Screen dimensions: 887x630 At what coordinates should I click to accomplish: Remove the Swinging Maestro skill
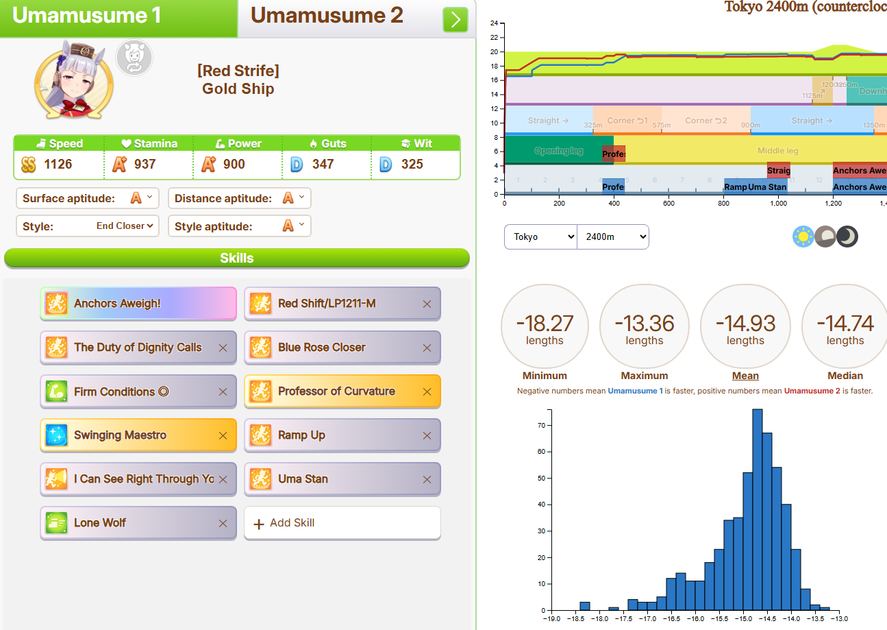click(x=223, y=436)
